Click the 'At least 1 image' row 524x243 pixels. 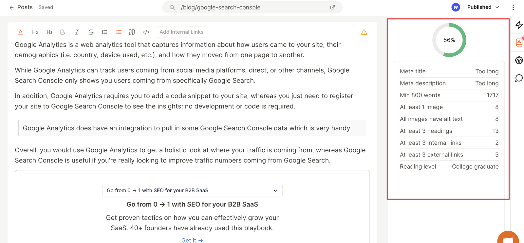449,107
